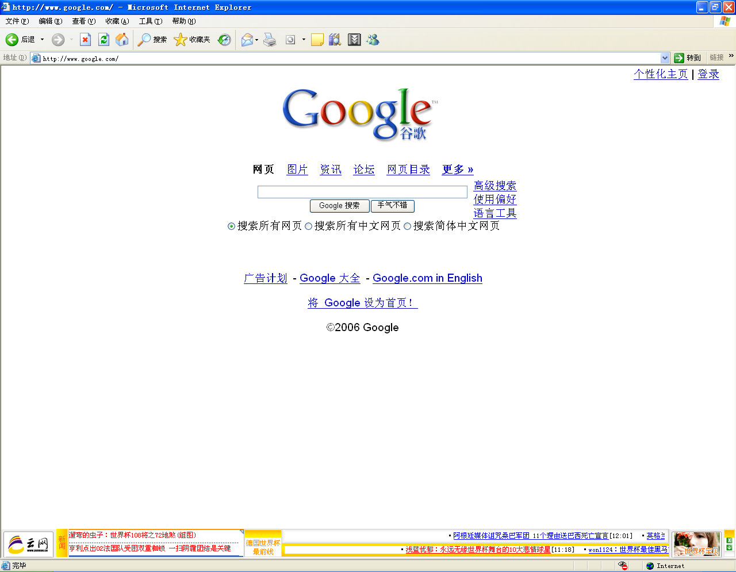The width and height of the screenshot is (736, 572).
Task: Open the address bar URL dropdown
Action: click(665, 58)
